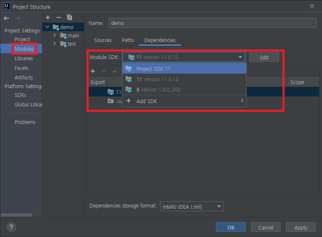Close the Project Structure dialog

[x=312, y=6]
